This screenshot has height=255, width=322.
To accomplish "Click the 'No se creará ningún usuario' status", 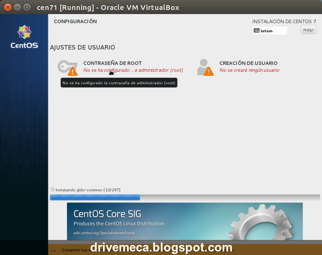I will tap(250, 70).
